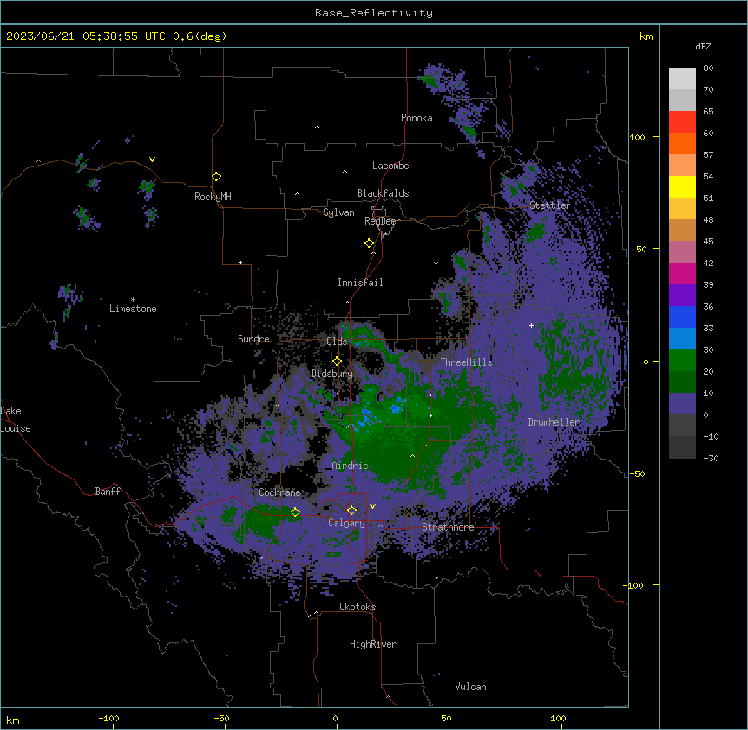Click the Didsbury town label
The width and height of the screenshot is (748, 730).
tap(331, 374)
